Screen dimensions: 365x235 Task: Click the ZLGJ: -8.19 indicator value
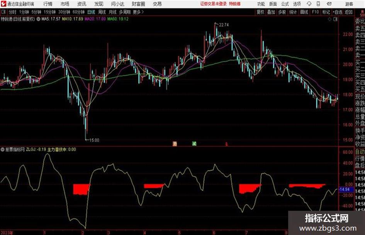click(36, 150)
